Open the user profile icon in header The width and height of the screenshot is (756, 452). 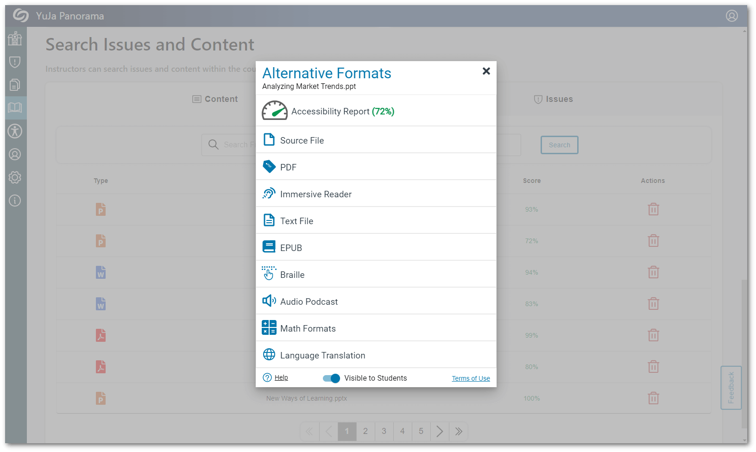click(x=731, y=16)
